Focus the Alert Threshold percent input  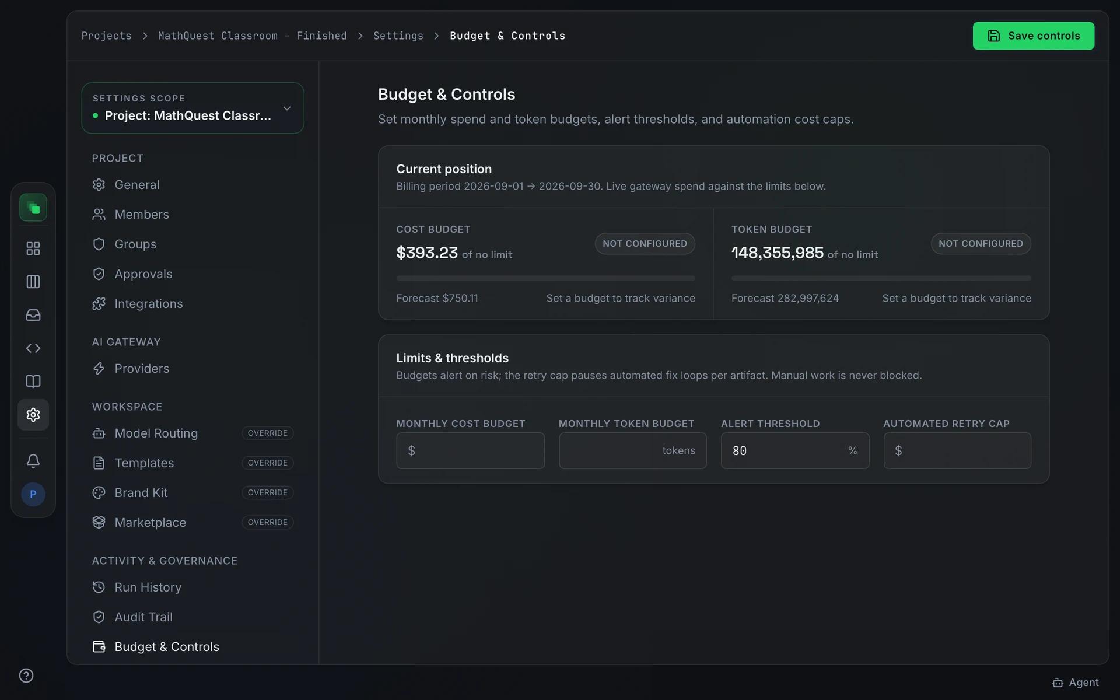pos(794,450)
